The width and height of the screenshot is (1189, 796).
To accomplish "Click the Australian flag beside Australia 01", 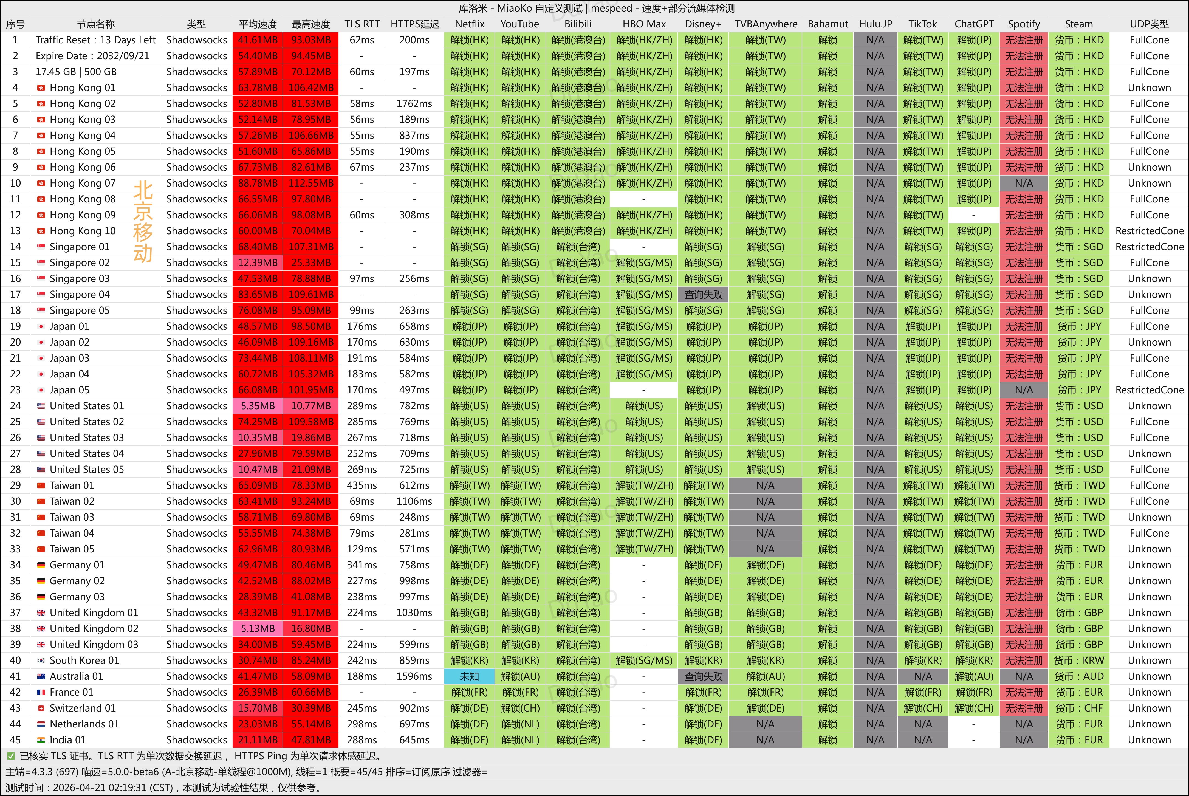I will [x=41, y=676].
